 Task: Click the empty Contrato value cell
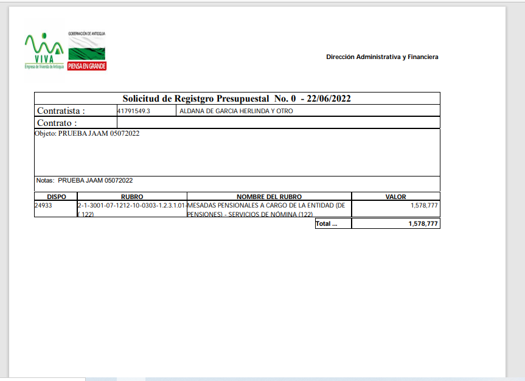coord(278,122)
